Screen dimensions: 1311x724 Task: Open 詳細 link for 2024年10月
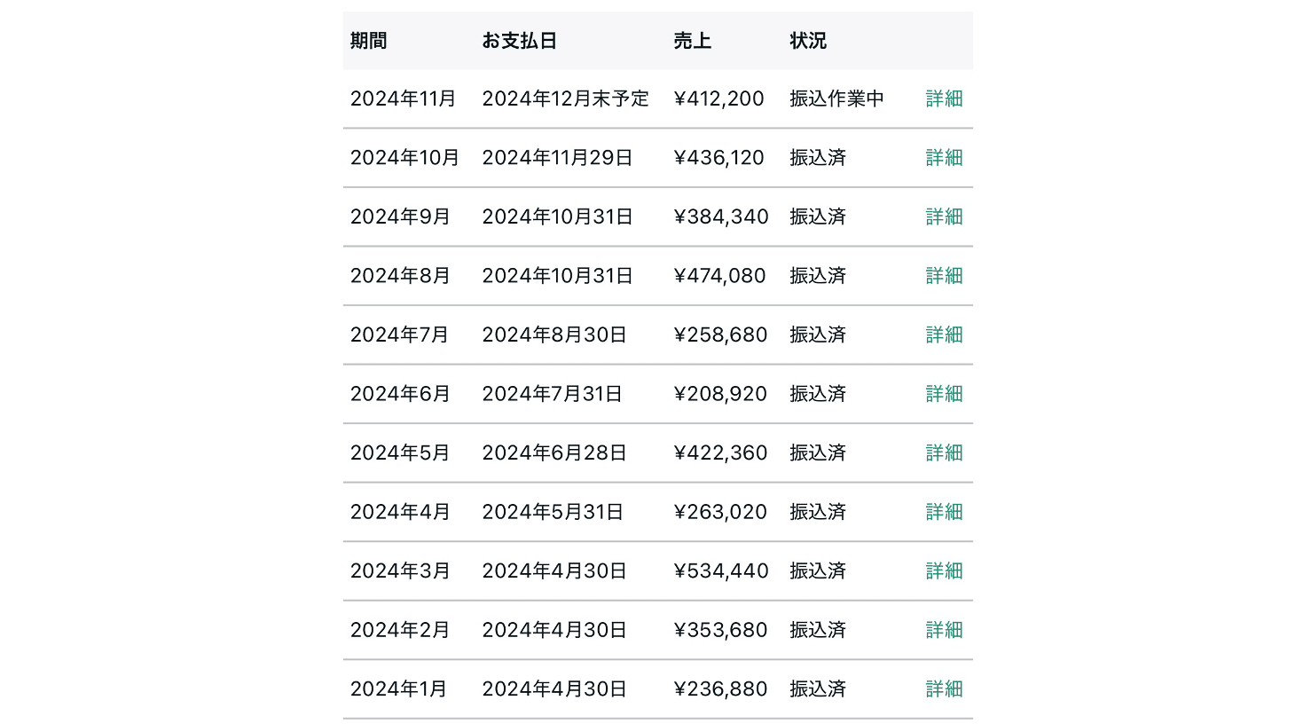pyautogui.click(x=944, y=158)
